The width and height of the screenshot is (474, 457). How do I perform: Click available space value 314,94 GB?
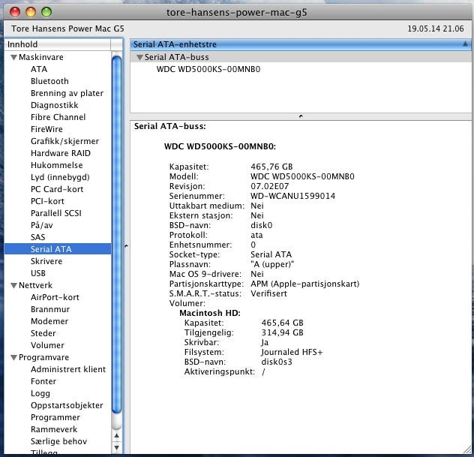(282, 332)
